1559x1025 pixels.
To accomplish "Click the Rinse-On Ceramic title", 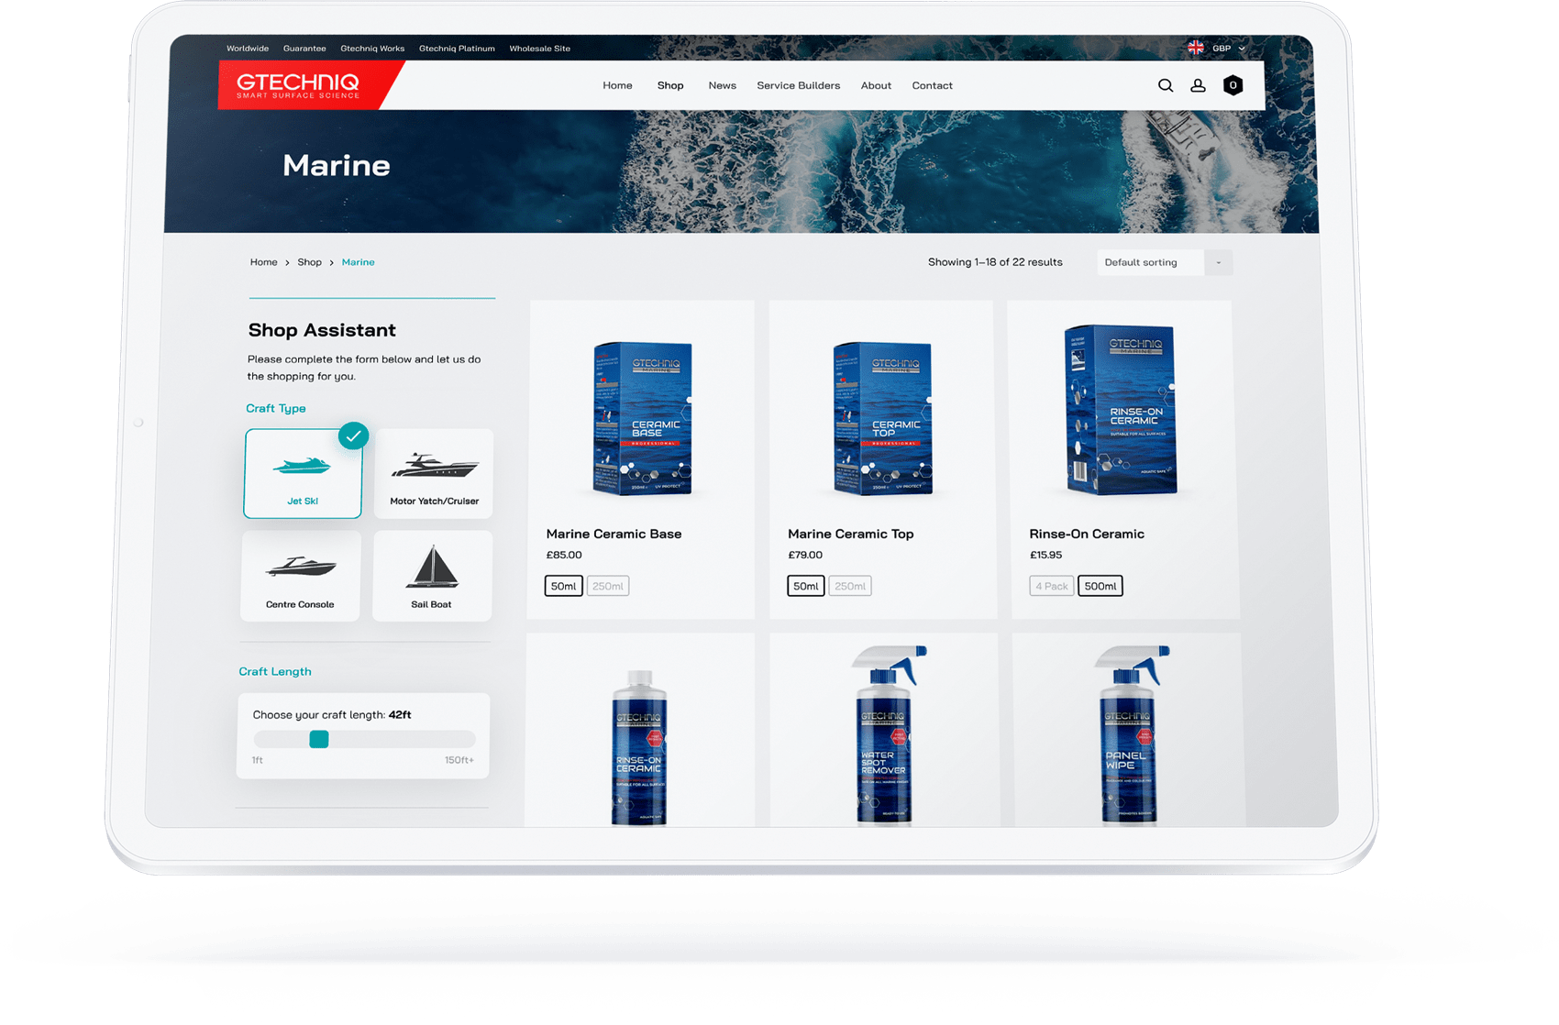I will [x=1087, y=534].
